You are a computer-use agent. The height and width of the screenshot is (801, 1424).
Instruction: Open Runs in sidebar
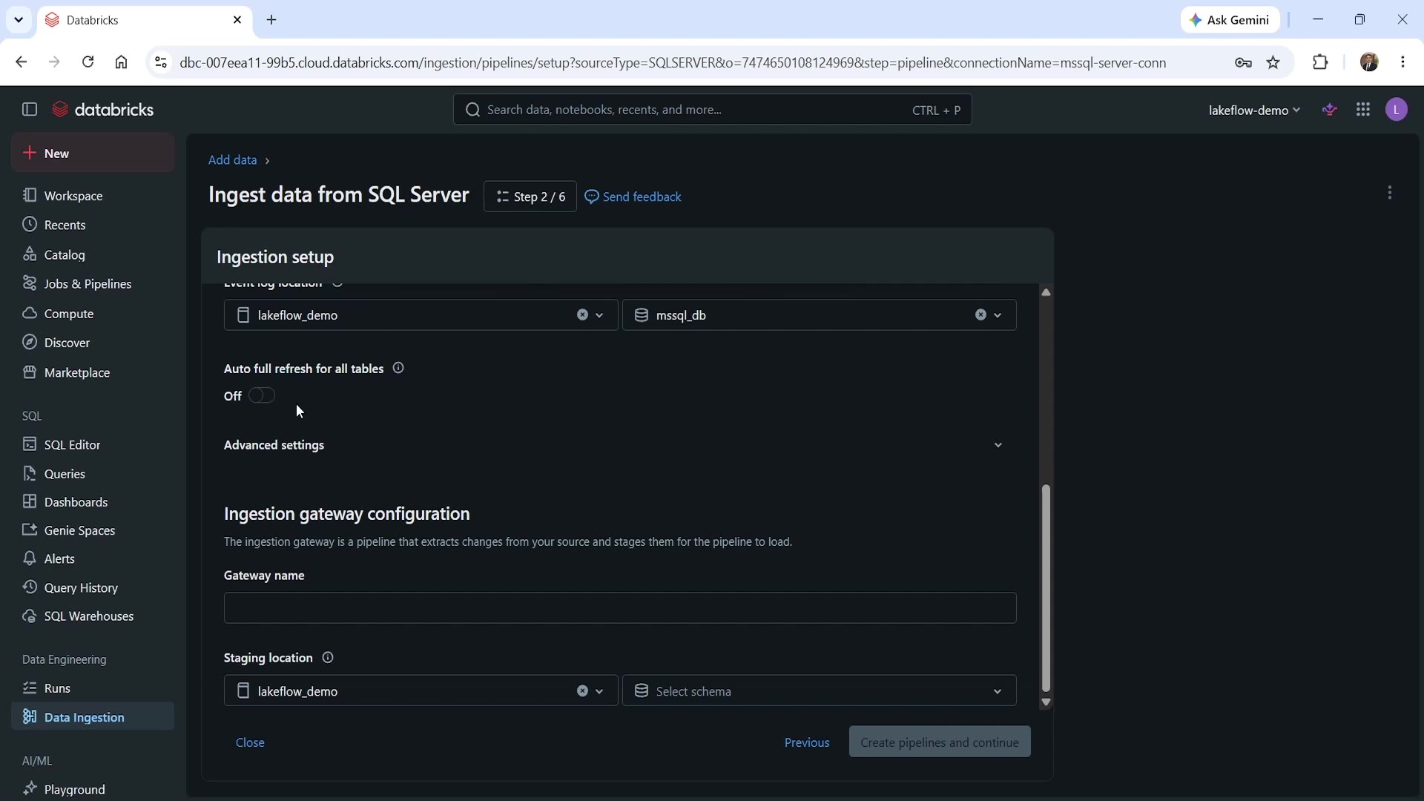tap(93, 688)
